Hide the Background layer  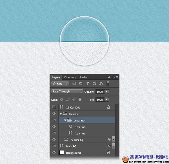click(x=54, y=152)
